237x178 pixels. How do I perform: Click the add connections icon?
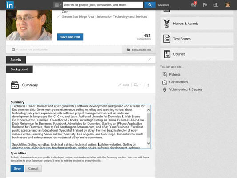coord(216,5)
